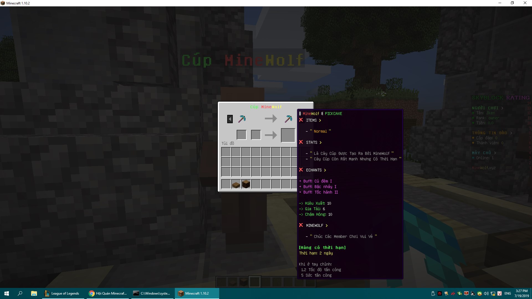The image size is (532, 299).
Task: Click the previous trade arrow button
Action: 230,119
